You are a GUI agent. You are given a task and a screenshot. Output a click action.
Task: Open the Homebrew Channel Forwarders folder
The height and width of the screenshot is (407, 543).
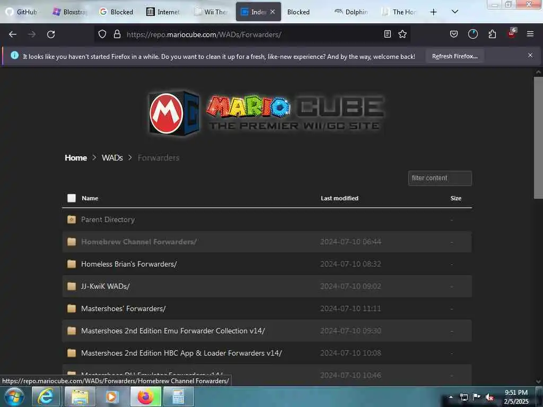click(139, 242)
